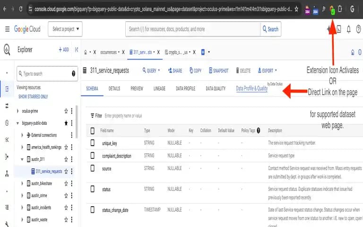The image size is (363, 227).
Task: Click the + ADD data button
Action: tap(64, 50)
